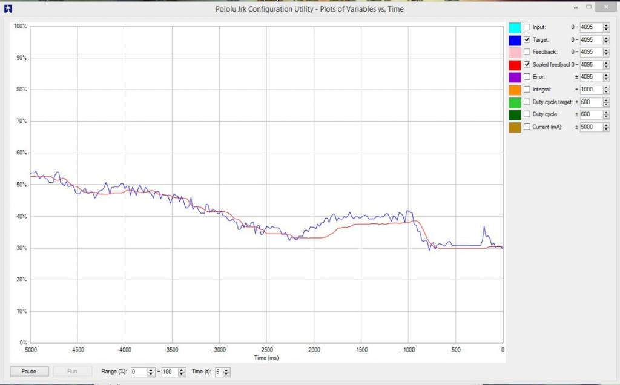Adjust the Target range spinner arrows
This screenshot has width=620, height=385.
(606, 39)
